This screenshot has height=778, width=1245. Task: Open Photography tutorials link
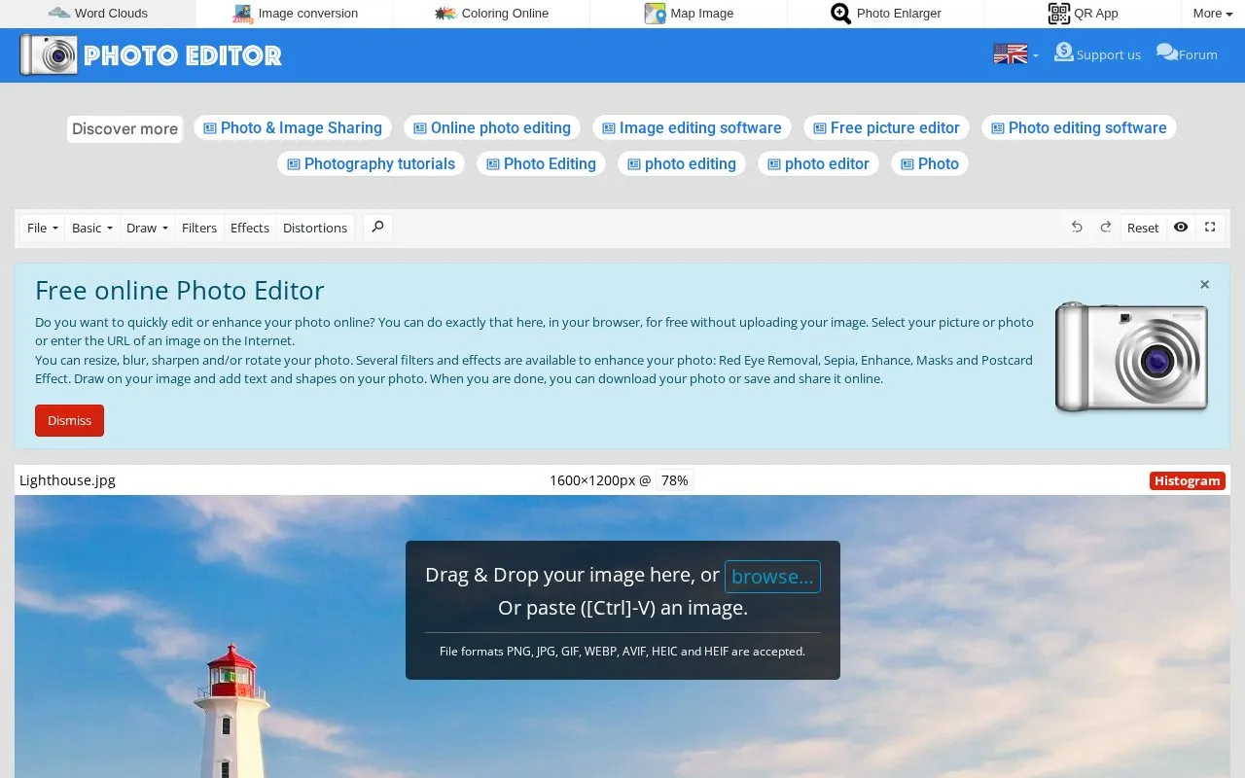point(371,163)
